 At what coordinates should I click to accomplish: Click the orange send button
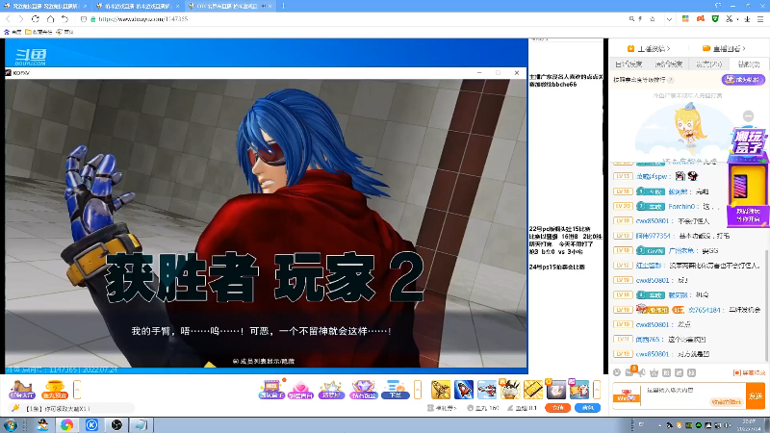coord(756,395)
